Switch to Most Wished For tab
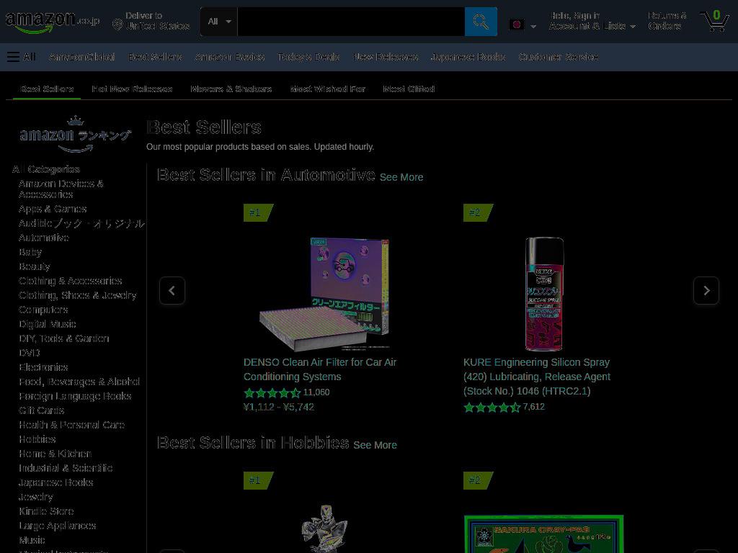 (328, 89)
